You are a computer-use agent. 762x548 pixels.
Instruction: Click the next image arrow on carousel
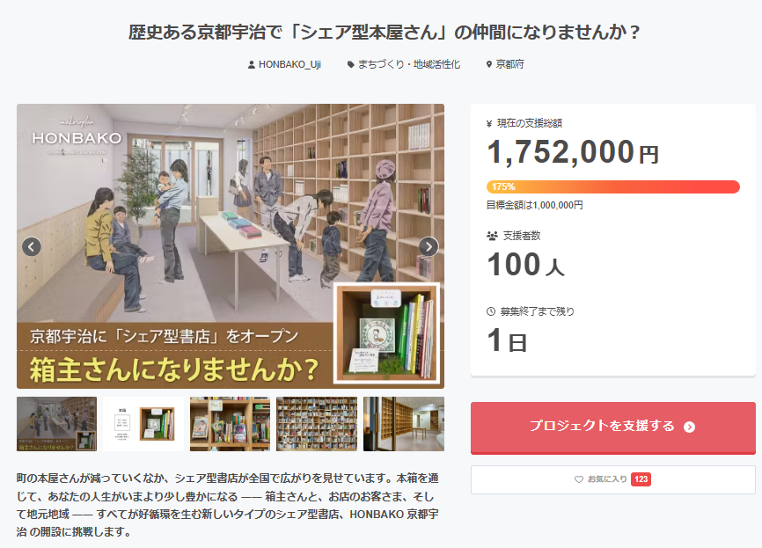point(429,246)
